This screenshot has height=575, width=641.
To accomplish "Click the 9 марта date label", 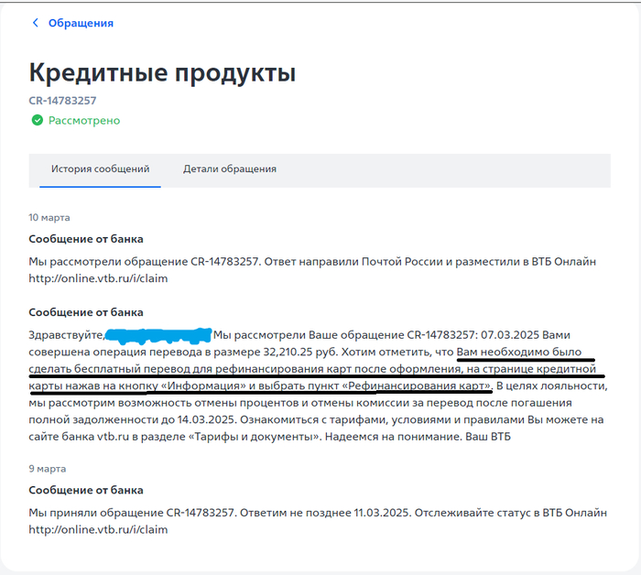I will 47,468.
